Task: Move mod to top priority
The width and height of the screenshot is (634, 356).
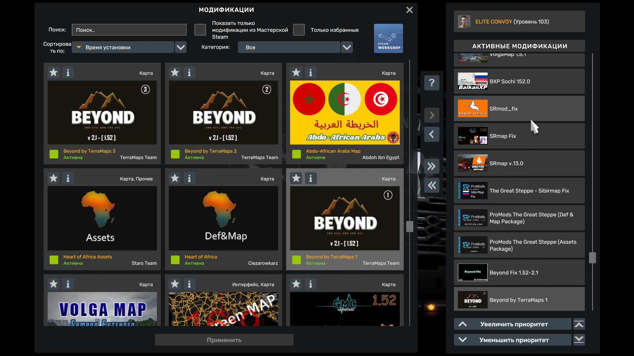Action: pos(579,324)
